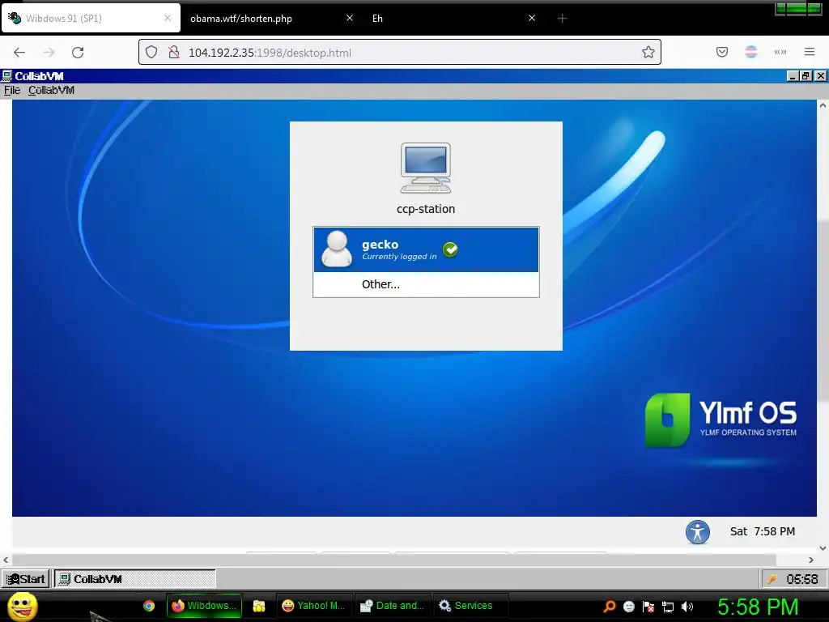829x622 pixels.
Task: Open the Firefox hamburger menu
Action: click(x=810, y=52)
